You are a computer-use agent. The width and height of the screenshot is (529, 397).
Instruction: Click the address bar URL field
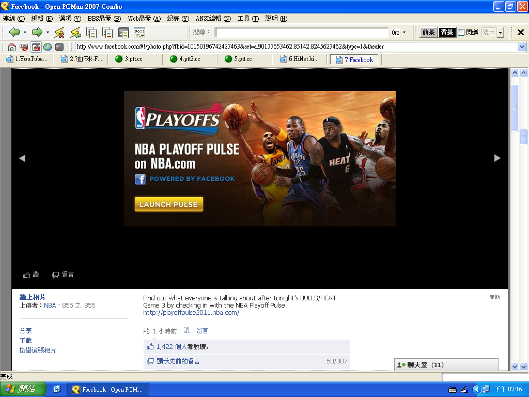coord(297,47)
